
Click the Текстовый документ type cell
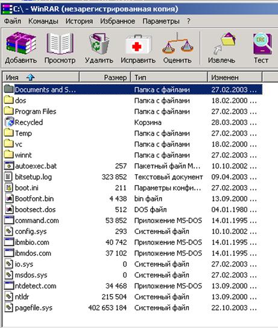pyautogui.click(x=169, y=177)
